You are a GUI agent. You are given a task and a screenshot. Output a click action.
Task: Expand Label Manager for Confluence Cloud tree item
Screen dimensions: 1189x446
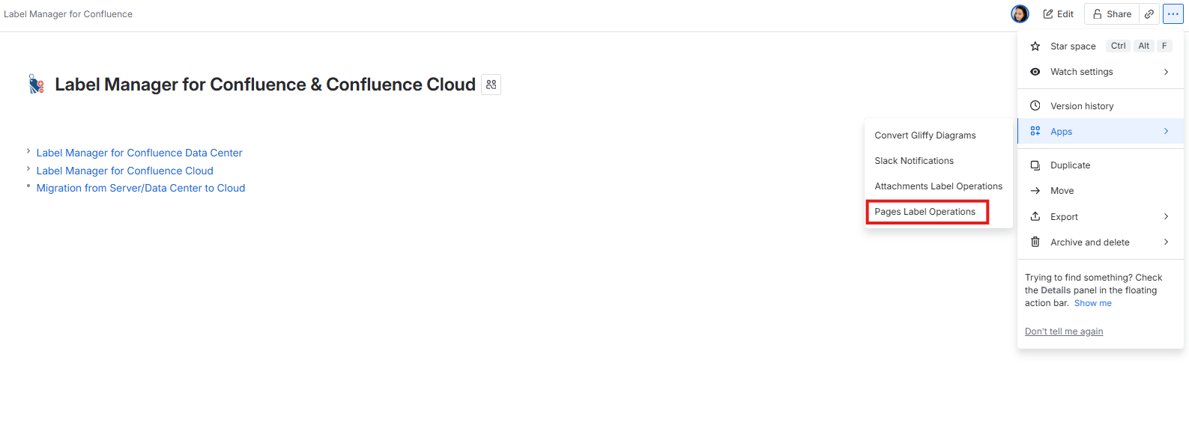point(28,169)
